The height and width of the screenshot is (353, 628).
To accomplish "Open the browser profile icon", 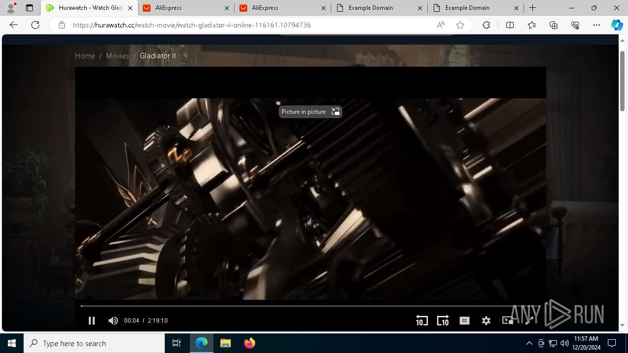I will click(11, 8).
